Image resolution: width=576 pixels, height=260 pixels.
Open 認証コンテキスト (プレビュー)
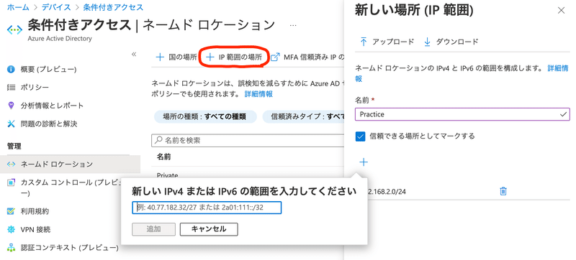[69, 248]
